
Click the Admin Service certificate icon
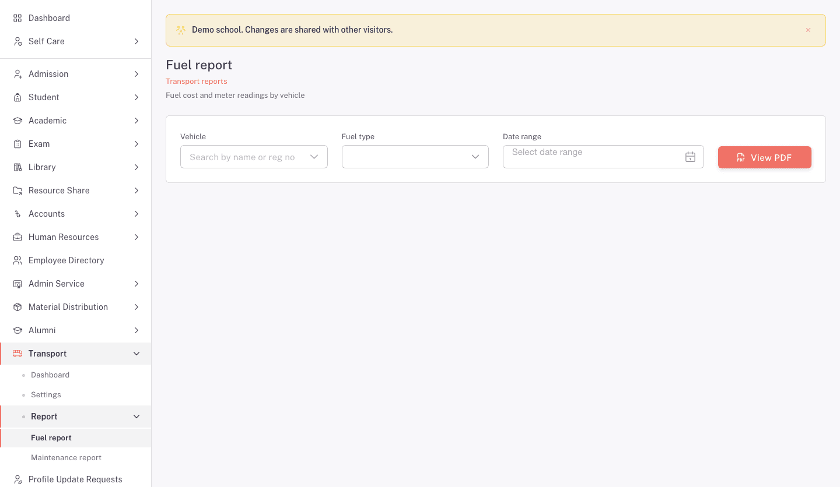point(17,284)
